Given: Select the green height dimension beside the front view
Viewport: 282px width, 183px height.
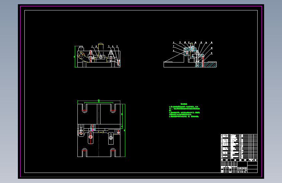Looking at the screenshot, I should click(75, 57).
